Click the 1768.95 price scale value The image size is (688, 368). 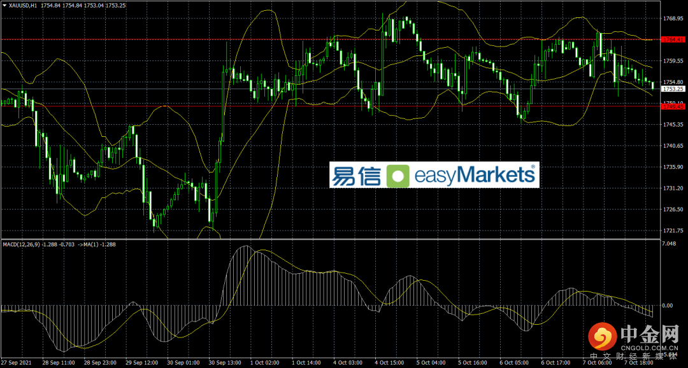(674, 18)
